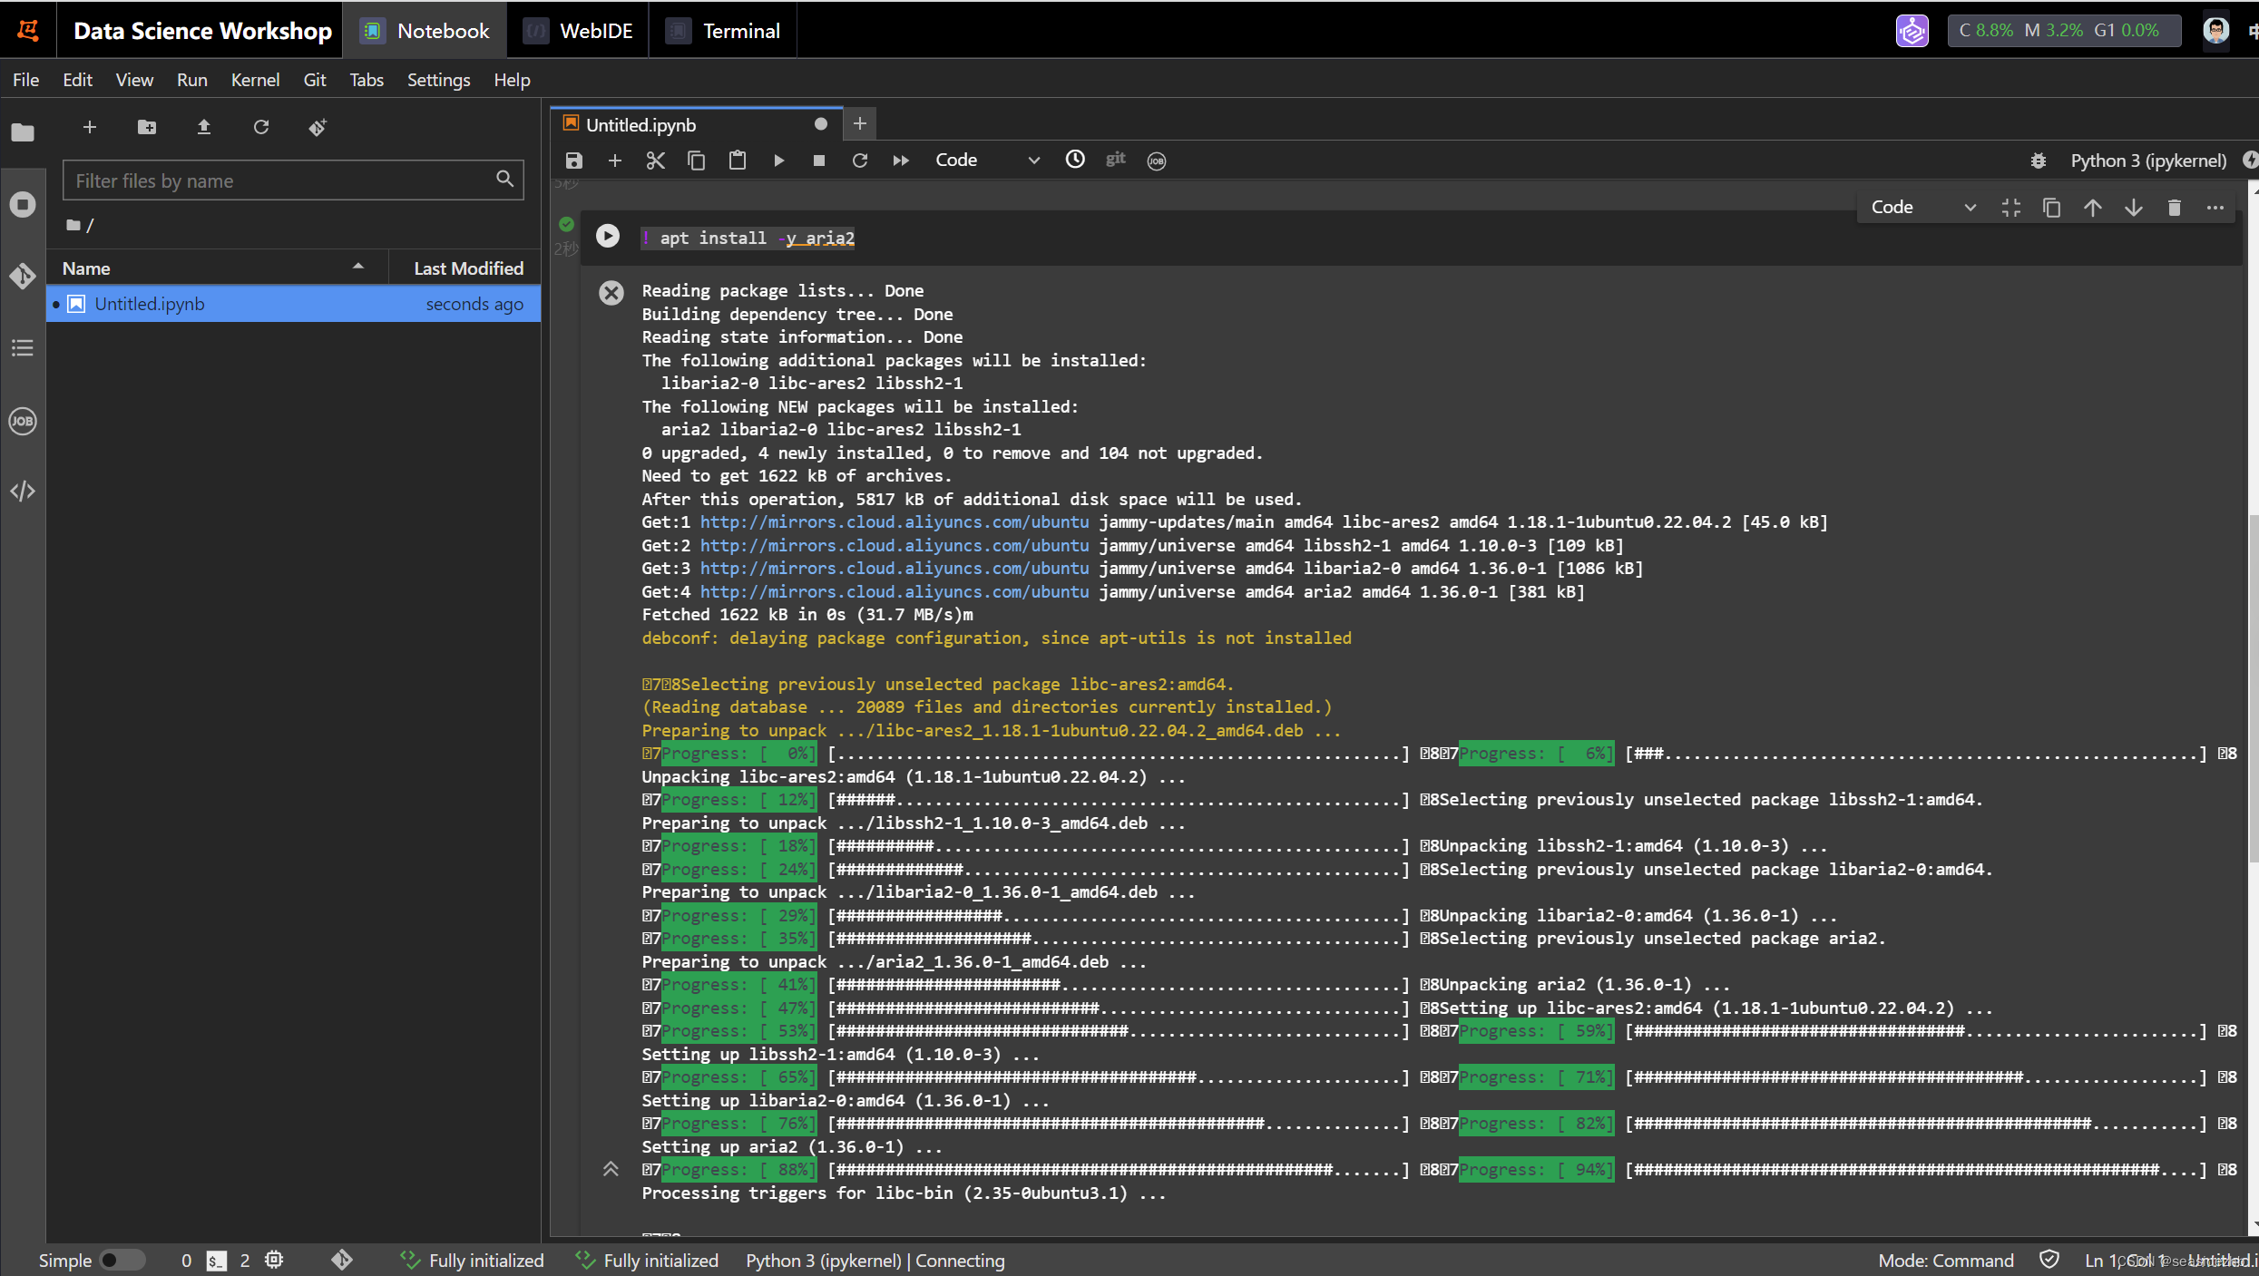Click the Job runner sidebar icon
Screen dimensions: 2259x1276
(22, 420)
